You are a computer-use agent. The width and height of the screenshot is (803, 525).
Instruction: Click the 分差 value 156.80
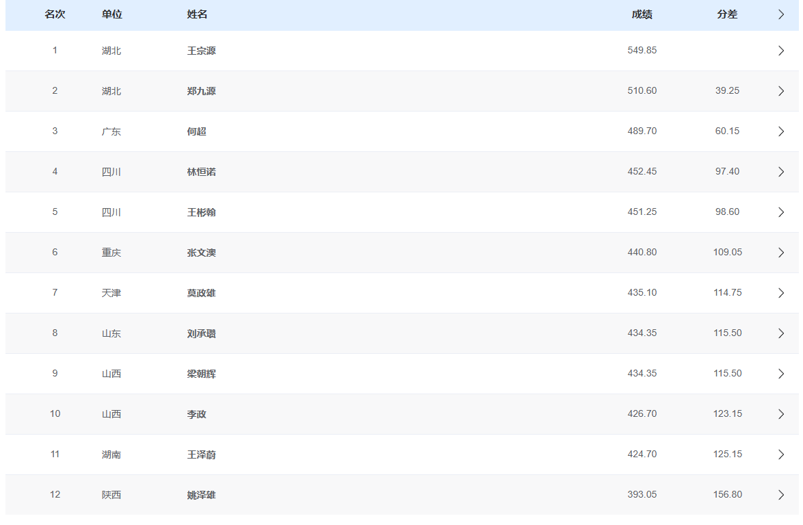point(727,494)
